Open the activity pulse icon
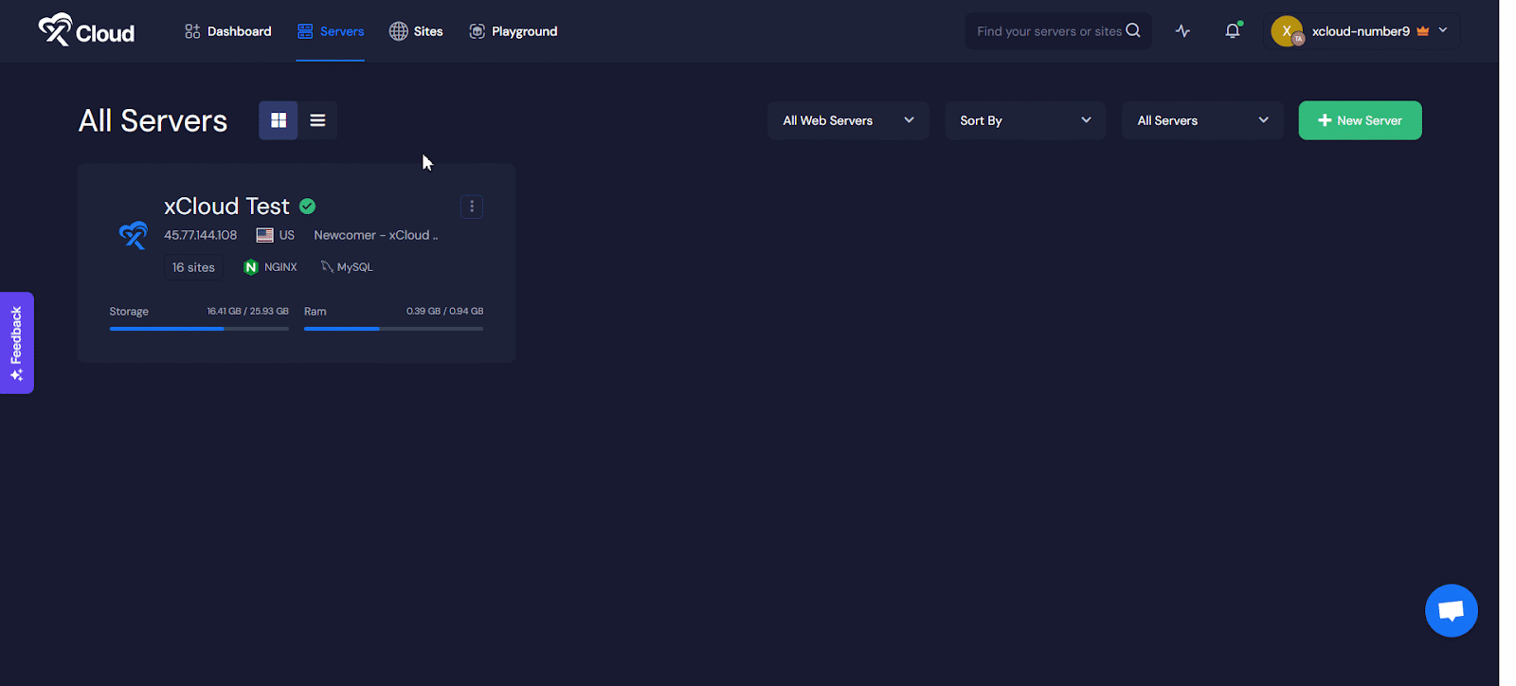Viewport: 1516px width, 686px height. [1182, 31]
